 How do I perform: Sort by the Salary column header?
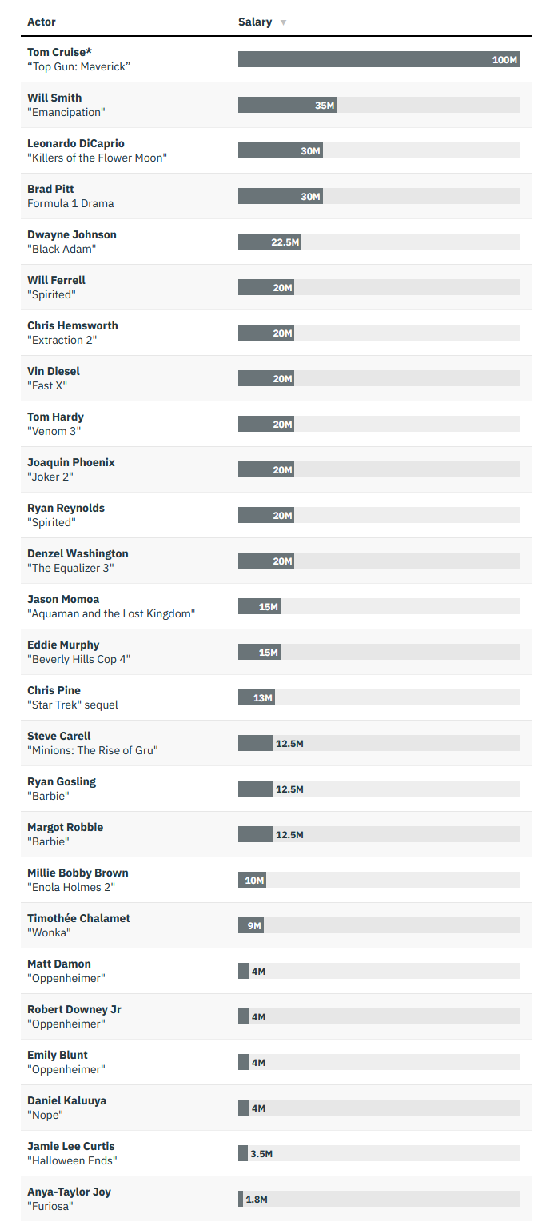tap(255, 22)
